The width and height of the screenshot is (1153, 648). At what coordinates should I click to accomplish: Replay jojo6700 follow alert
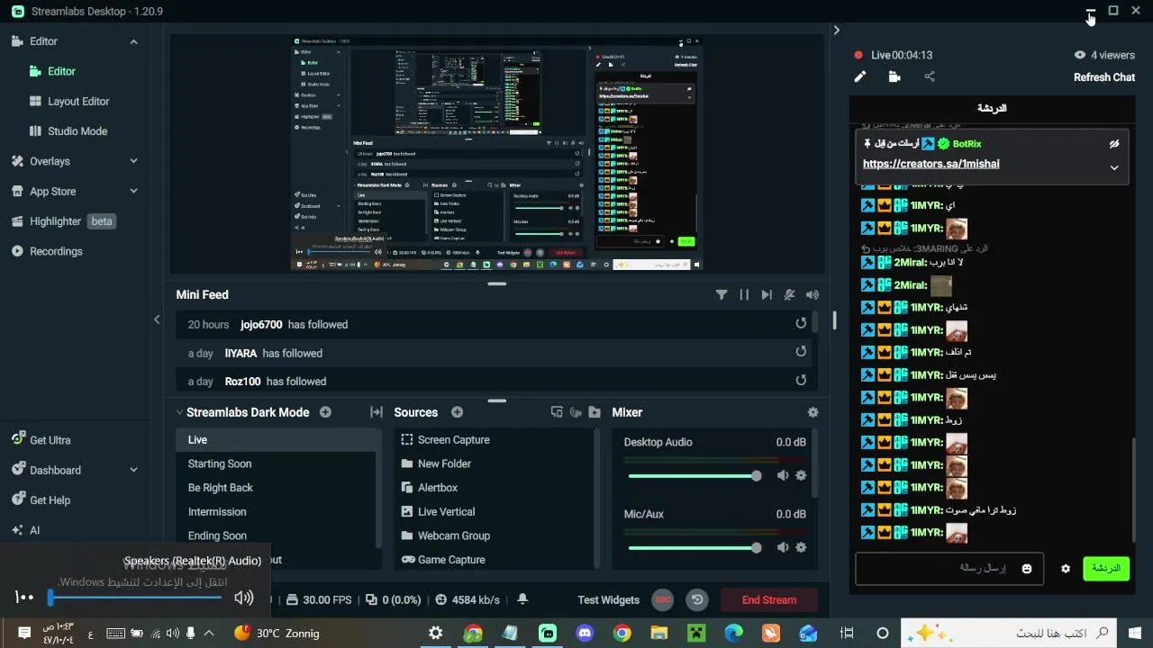coord(801,324)
